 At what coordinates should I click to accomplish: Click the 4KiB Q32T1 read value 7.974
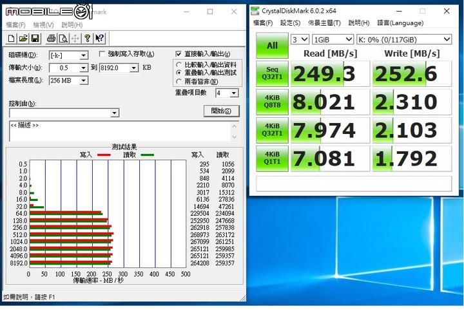coord(330,130)
